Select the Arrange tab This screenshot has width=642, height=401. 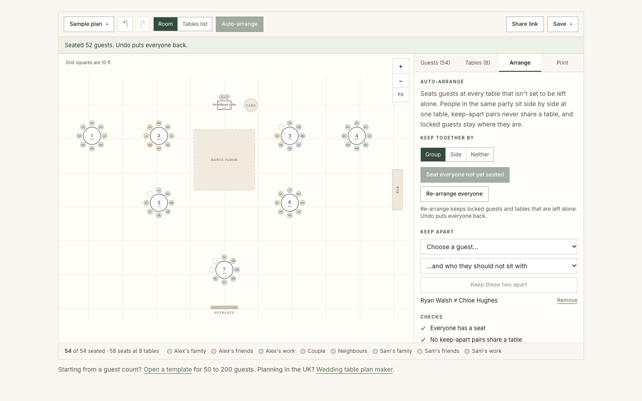point(520,63)
